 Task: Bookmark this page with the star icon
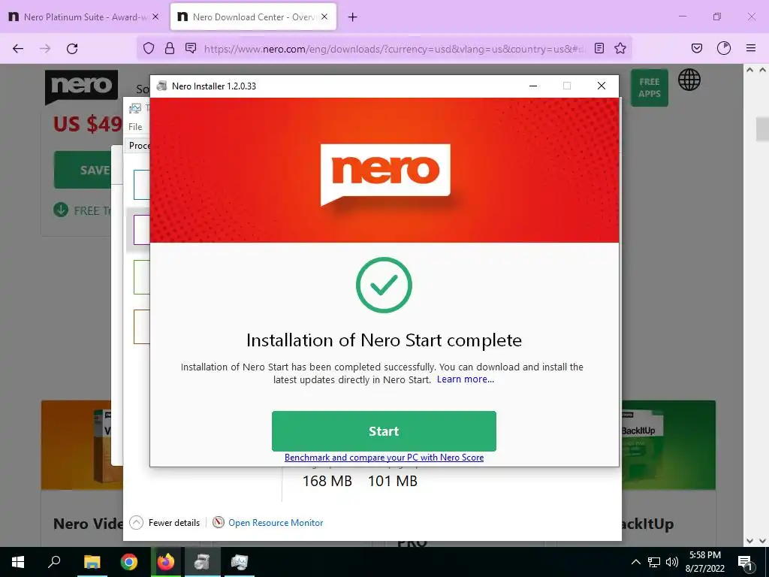tap(620, 48)
